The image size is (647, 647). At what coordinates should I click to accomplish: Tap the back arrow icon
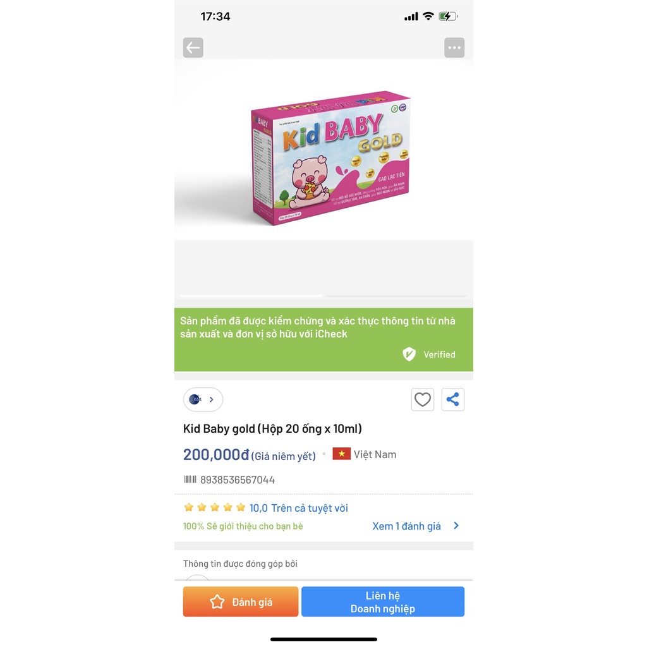click(193, 47)
